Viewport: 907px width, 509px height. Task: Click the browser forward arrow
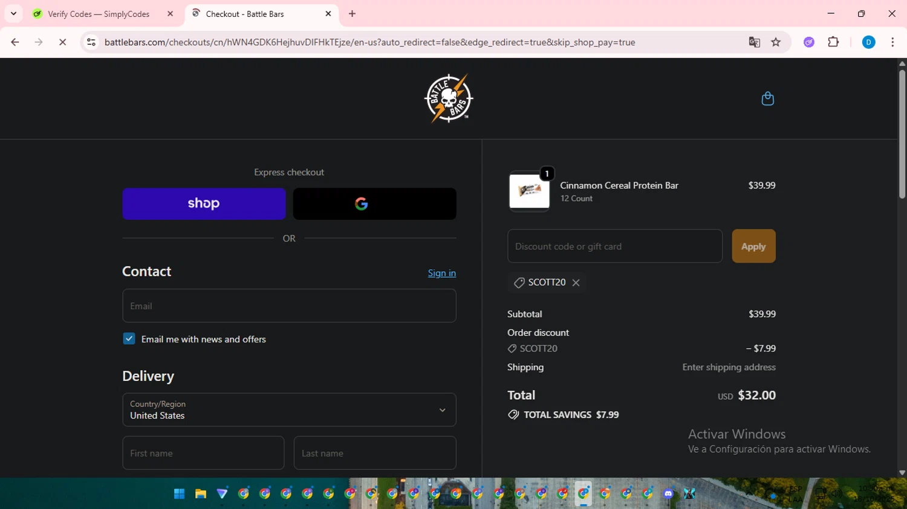click(x=39, y=42)
